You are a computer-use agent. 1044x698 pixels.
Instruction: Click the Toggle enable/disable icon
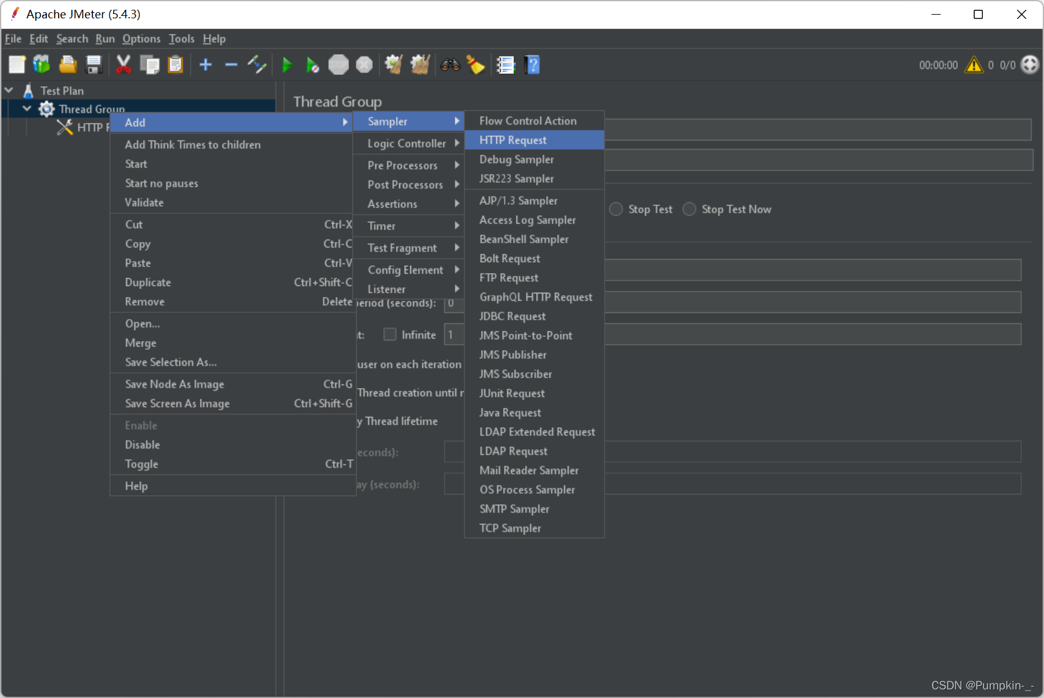pos(257,65)
